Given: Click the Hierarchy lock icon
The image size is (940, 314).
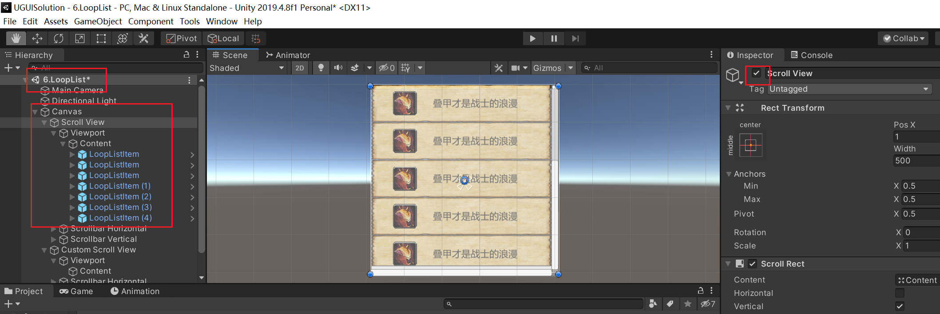Looking at the screenshot, I should click(186, 54).
